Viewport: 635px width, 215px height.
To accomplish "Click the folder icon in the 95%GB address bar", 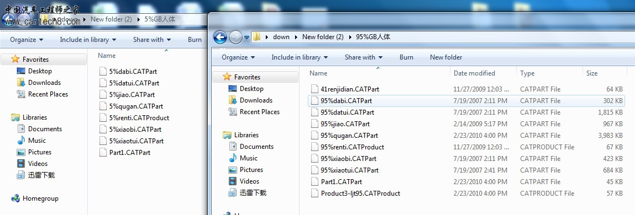I will pyautogui.click(x=256, y=37).
